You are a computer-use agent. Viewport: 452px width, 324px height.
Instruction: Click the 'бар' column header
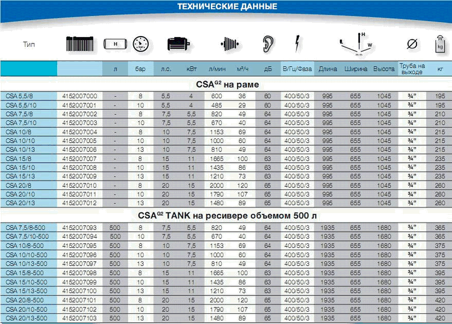[141, 69]
